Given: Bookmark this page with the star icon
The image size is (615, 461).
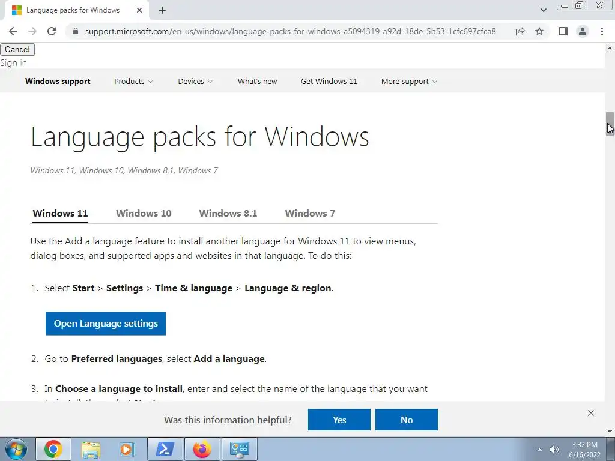Looking at the screenshot, I should pyautogui.click(x=539, y=31).
